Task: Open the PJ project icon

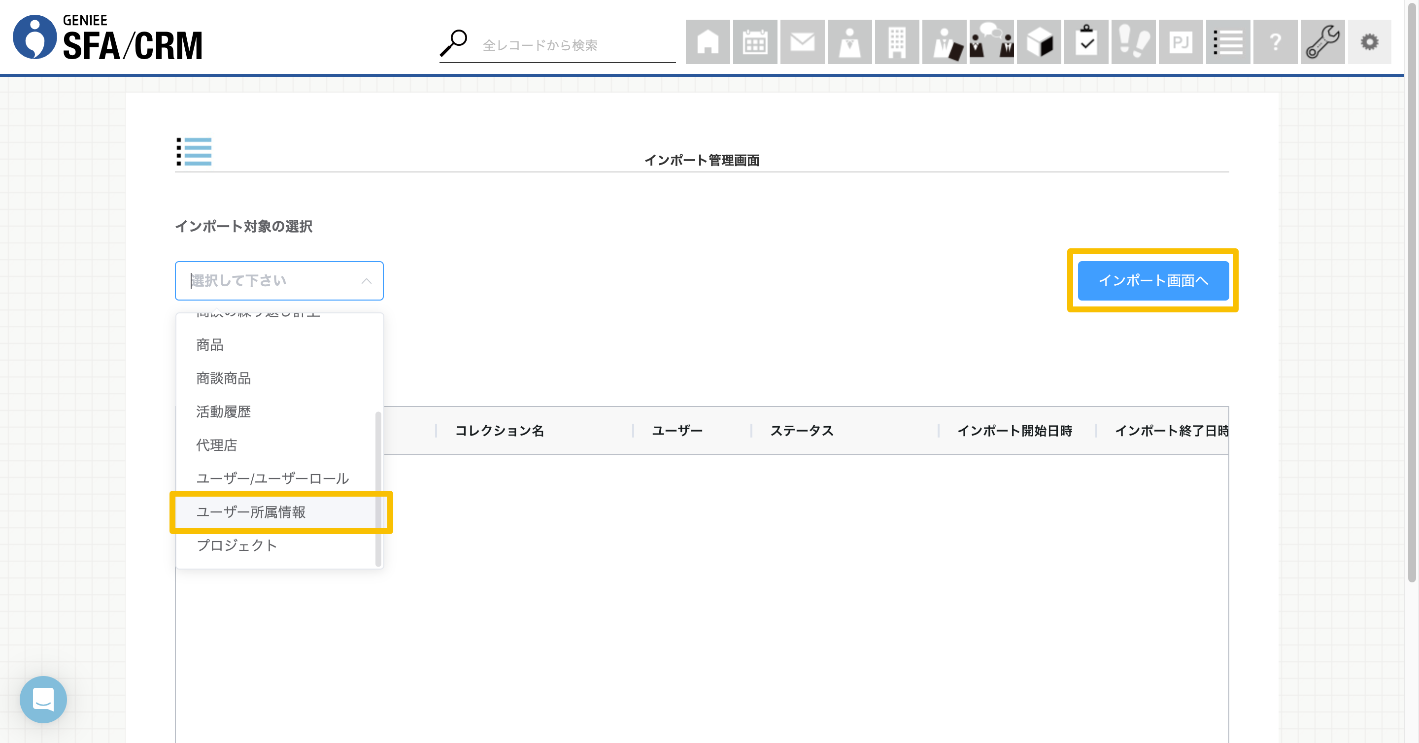Action: tap(1181, 42)
